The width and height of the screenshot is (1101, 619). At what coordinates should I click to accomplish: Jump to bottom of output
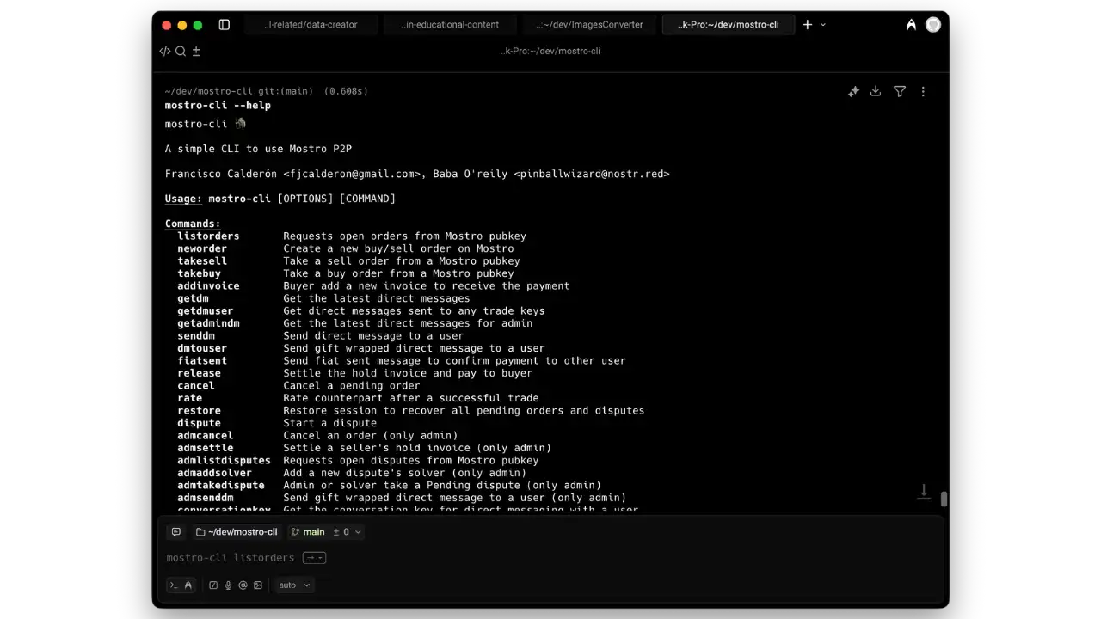click(x=923, y=492)
